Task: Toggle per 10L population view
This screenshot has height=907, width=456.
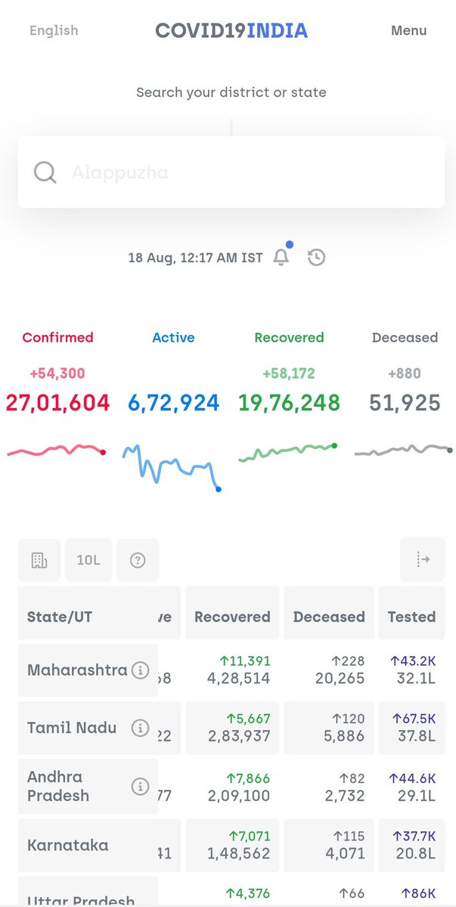Action: coord(88,560)
